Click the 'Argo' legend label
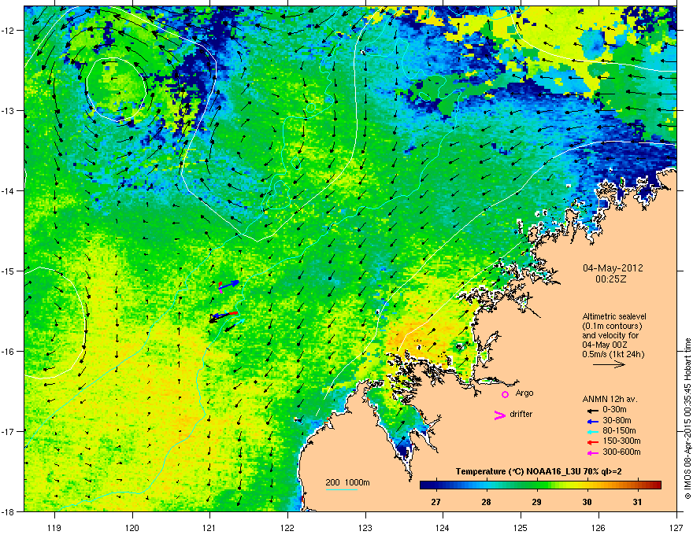This screenshot has width=693, height=535. click(524, 393)
